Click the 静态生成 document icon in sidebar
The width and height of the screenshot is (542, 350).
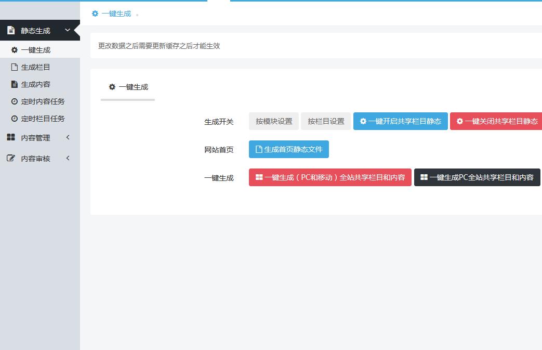click(11, 31)
